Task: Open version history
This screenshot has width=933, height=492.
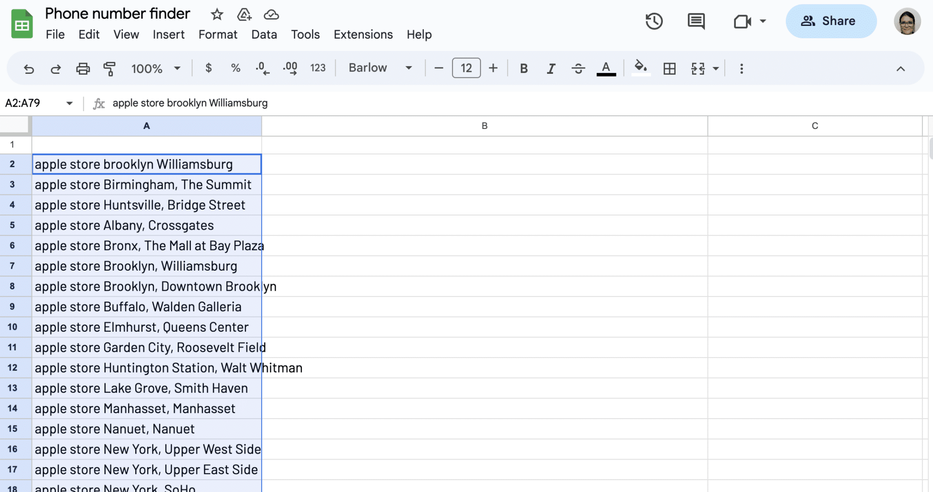Action: tap(654, 21)
